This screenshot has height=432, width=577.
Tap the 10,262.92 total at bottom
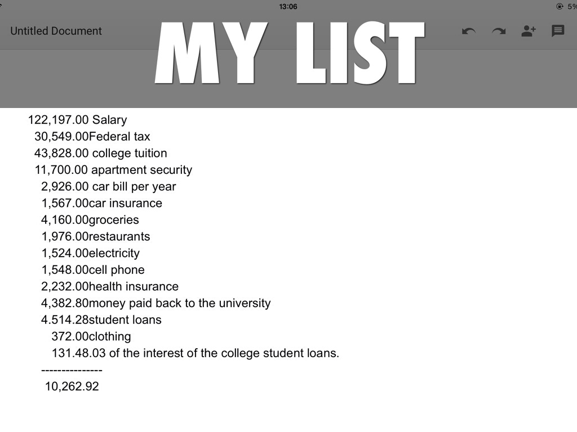click(x=72, y=386)
